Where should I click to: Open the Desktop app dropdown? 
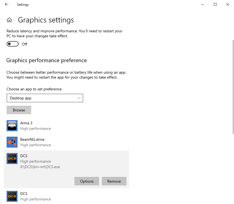pyautogui.click(x=45, y=98)
